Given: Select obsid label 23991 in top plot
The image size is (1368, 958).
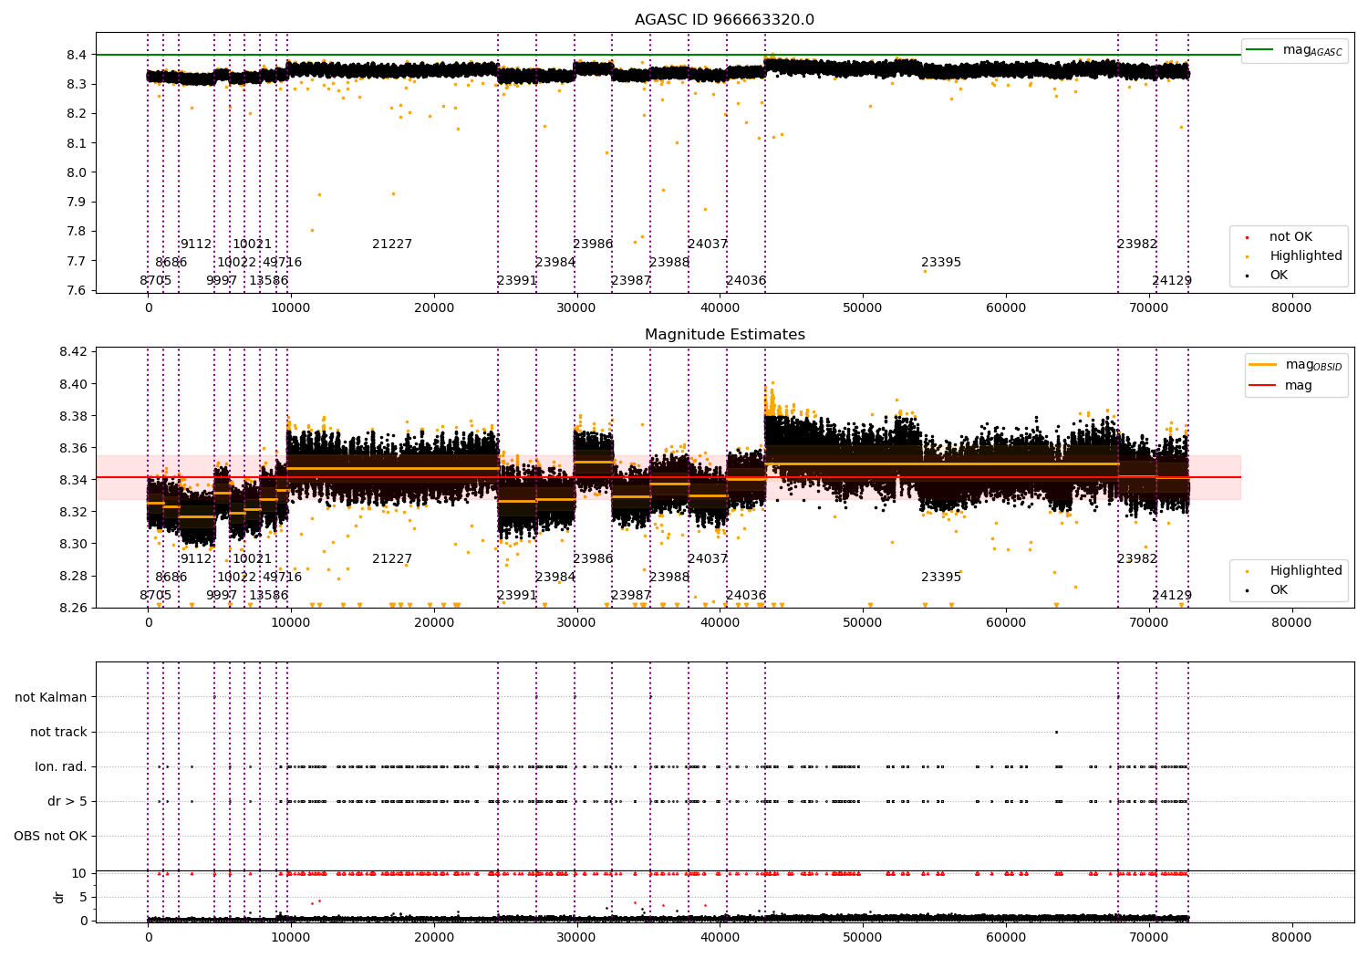Looking at the screenshot, I should (517, 281).
